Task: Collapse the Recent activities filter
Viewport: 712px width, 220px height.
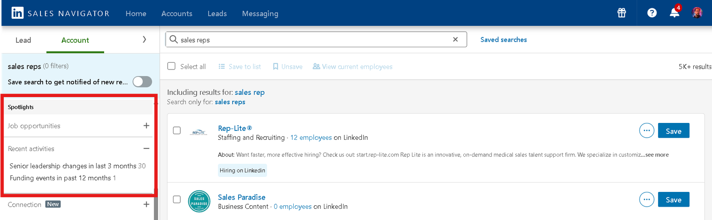Action: point(146,148)
